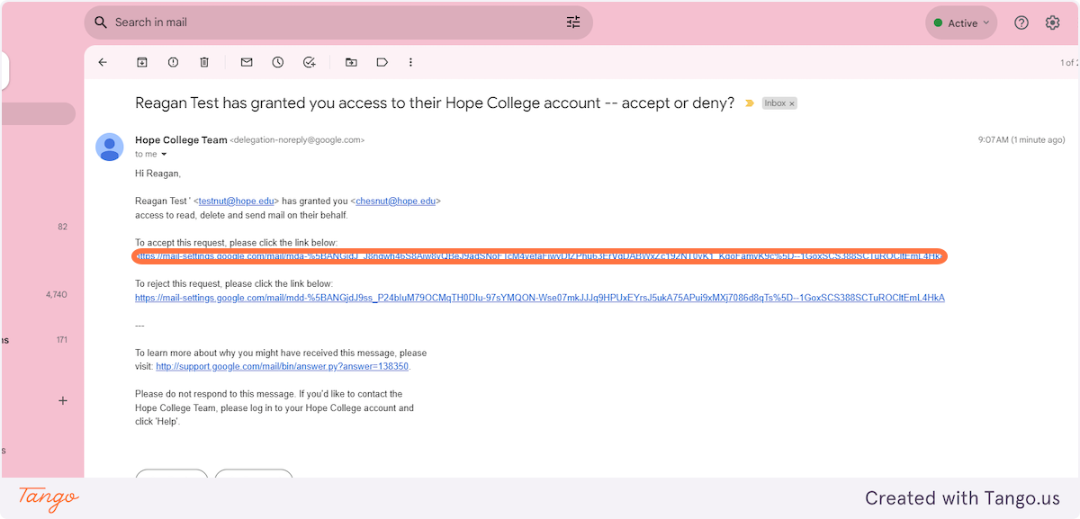Image resolution: width=1080 pixels, height=519 pixels.
Task: Show search options in the search bar
Action: point(573,22)
